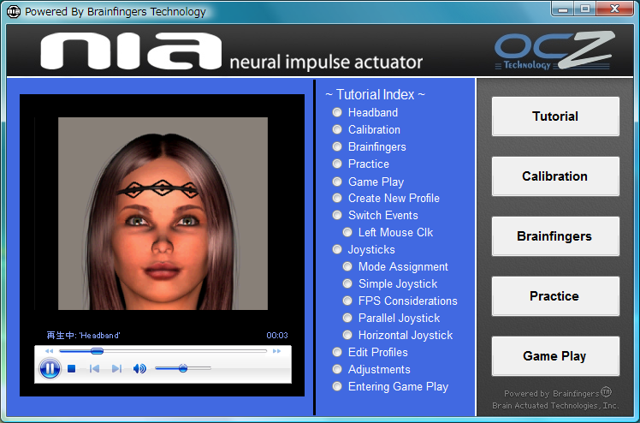Minimize the nia window

click(x=563, y=9)
